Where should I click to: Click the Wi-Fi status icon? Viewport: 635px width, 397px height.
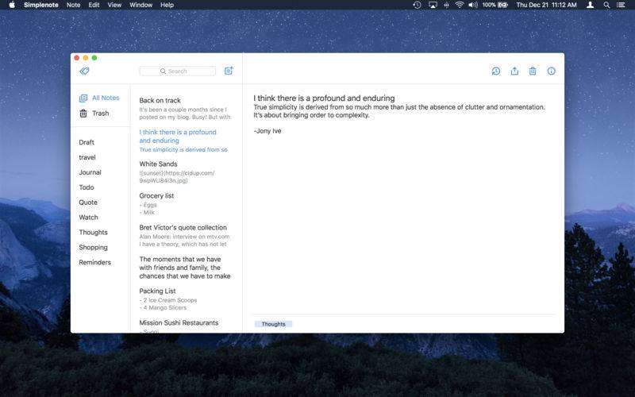[x=460, y=5]
